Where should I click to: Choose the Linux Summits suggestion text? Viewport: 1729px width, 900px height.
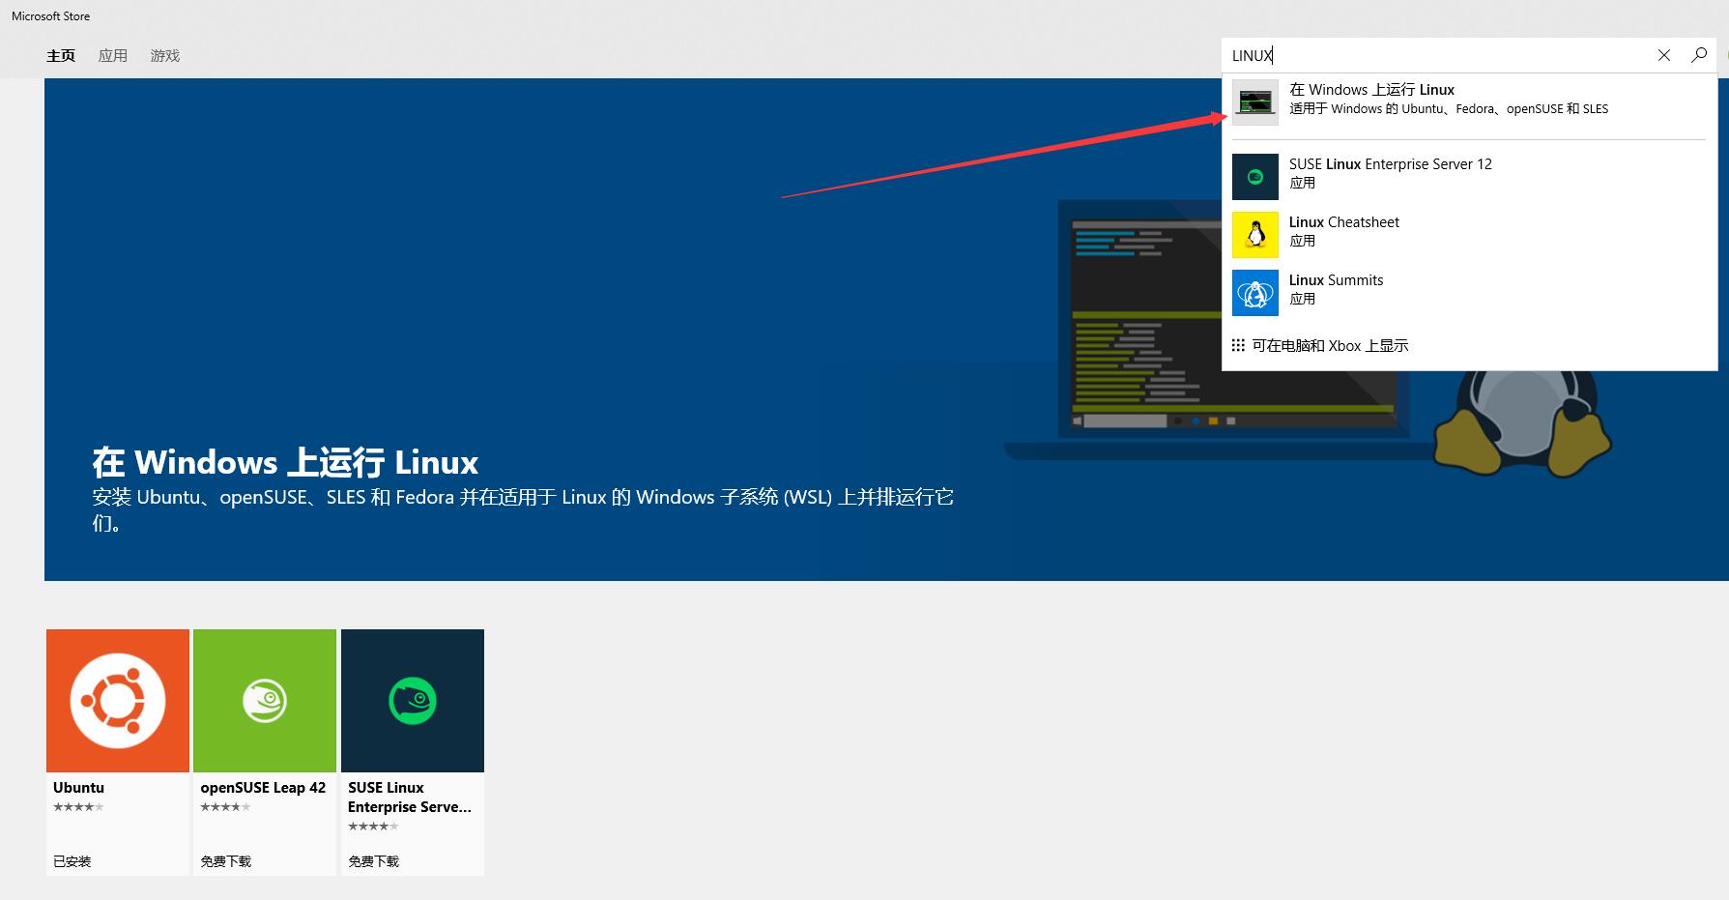point(1337,280)
